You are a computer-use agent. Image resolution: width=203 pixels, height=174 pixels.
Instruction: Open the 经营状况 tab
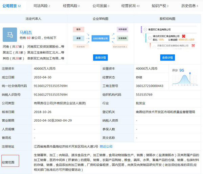130,6
